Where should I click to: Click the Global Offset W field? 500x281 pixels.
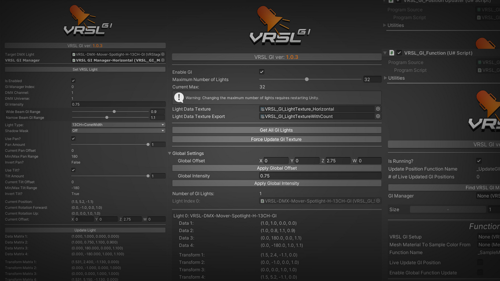coord(369,161)
